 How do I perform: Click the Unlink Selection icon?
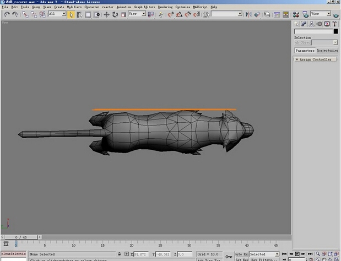34,14
